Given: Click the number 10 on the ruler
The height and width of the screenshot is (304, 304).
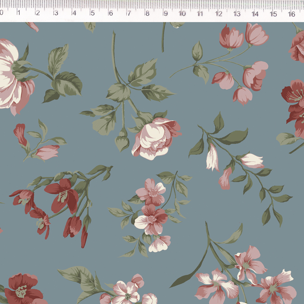Looking at the screenshot, I should [x=182, y=14].
